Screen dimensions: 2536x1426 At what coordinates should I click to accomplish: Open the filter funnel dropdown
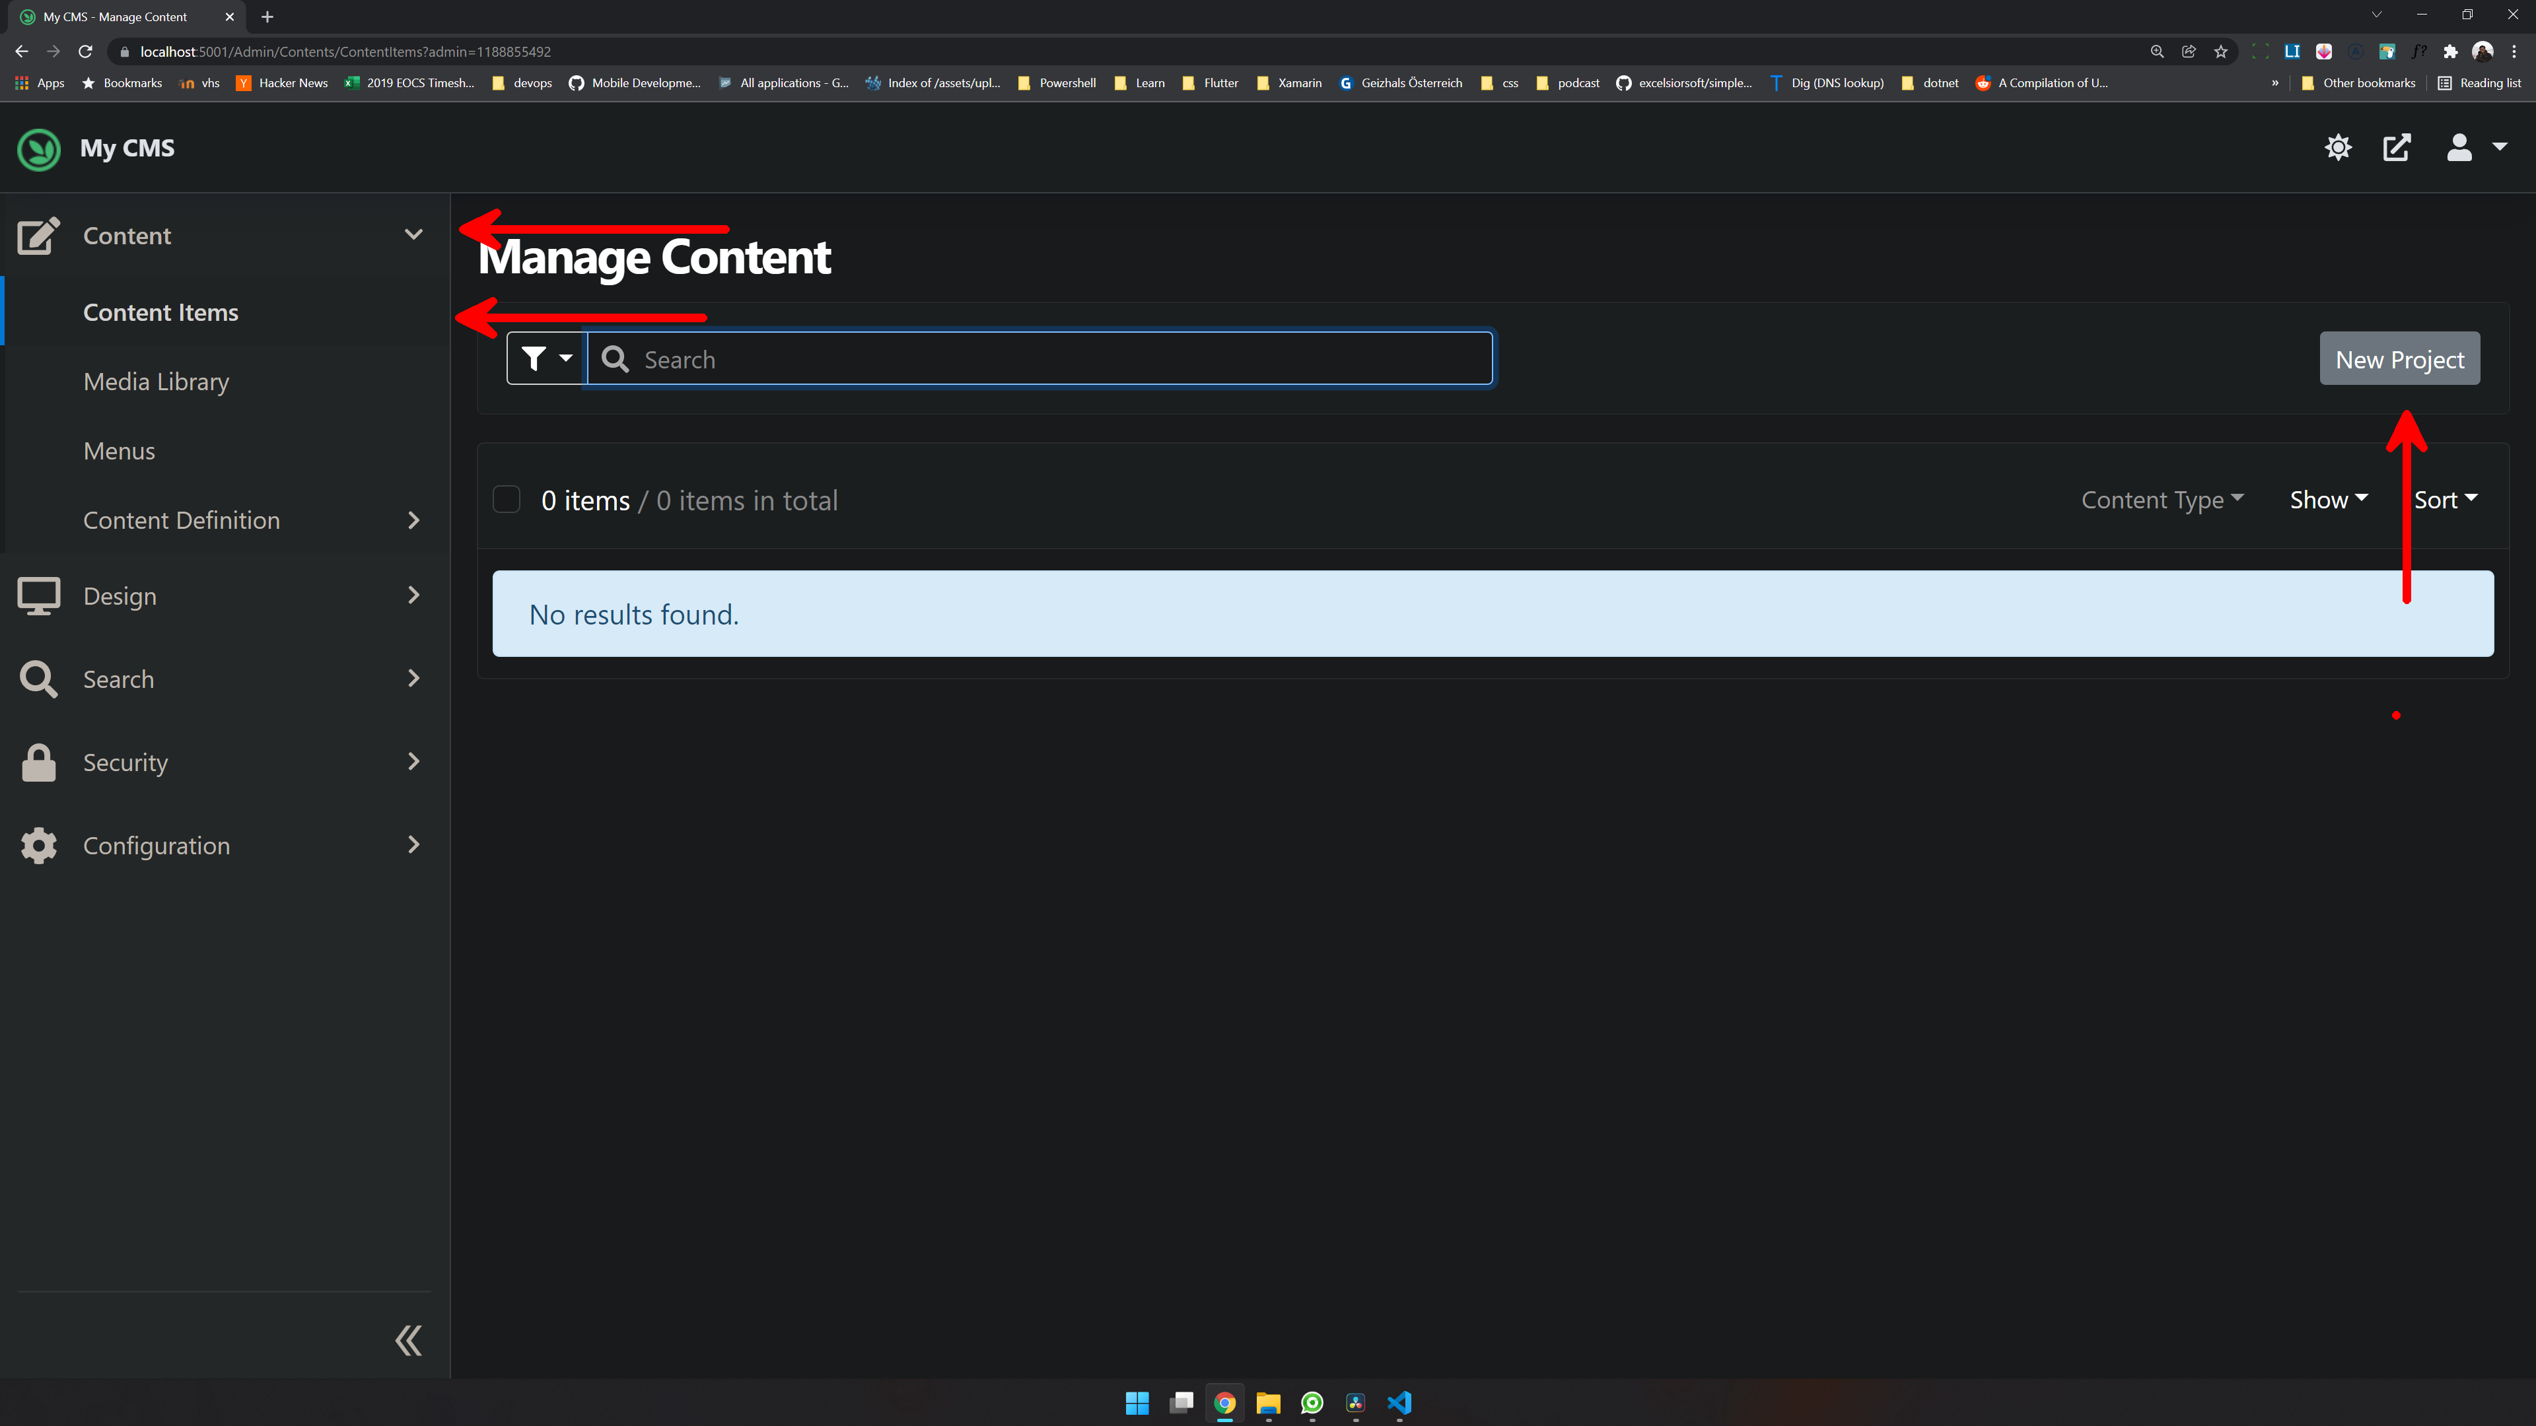(x=546, y=358)
